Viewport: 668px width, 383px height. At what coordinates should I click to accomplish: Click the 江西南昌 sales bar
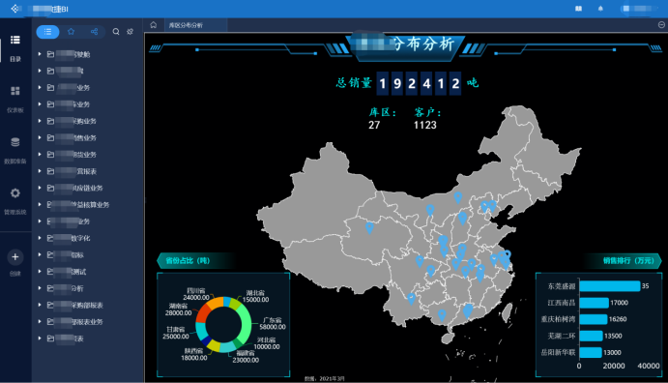594,303
